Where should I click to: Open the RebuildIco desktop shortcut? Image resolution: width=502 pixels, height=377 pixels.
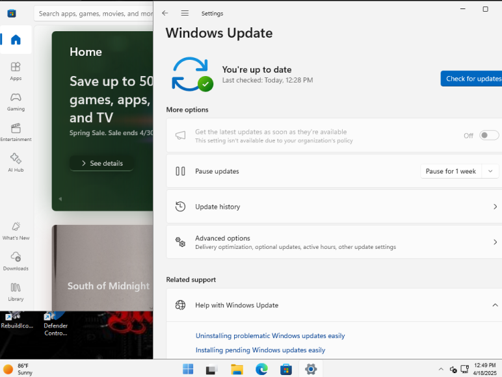[17, 320]
